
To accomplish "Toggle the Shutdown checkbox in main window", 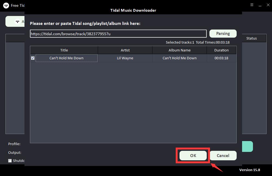I will (x=10, y=161).
